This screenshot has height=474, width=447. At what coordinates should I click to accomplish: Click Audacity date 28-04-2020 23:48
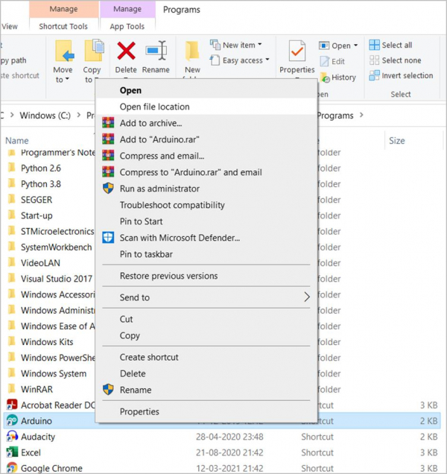229,437
